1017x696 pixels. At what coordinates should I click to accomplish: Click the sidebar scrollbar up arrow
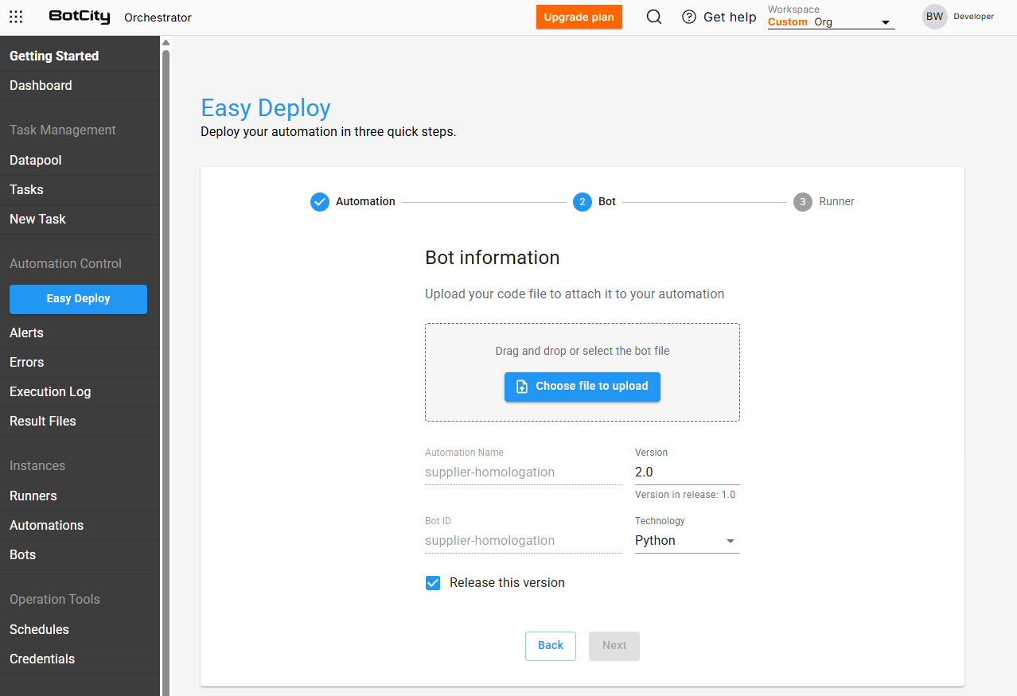166,42
